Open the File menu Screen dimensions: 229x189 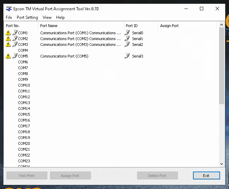coord(9,17)
